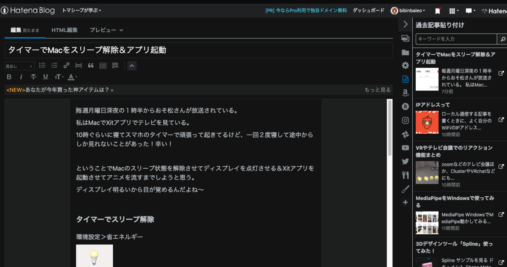507x267 pixels.
Task: Open 'VRやテレビ会議' article external link icon
Action: [x=501, y=166]
